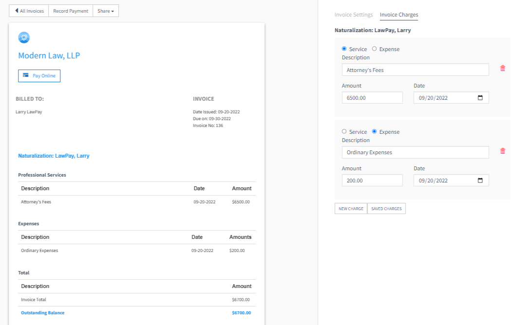Select the Invoice Charges tab
This screenshot has width=523, height=325.
coord(399,15)
